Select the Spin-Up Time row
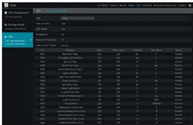The image size is (193, 125). (113, 61)
